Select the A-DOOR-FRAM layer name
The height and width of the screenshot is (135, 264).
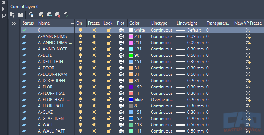52,74
